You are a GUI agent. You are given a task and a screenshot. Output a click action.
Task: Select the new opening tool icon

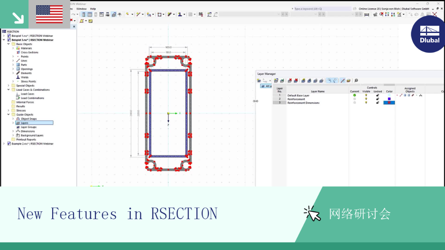(x=159, y=14)
